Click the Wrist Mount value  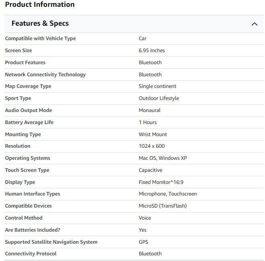coord(153,135)
